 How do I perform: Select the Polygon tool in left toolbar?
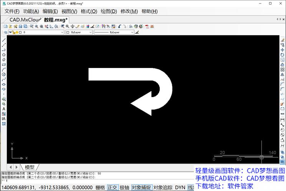[x=4, y=55]
